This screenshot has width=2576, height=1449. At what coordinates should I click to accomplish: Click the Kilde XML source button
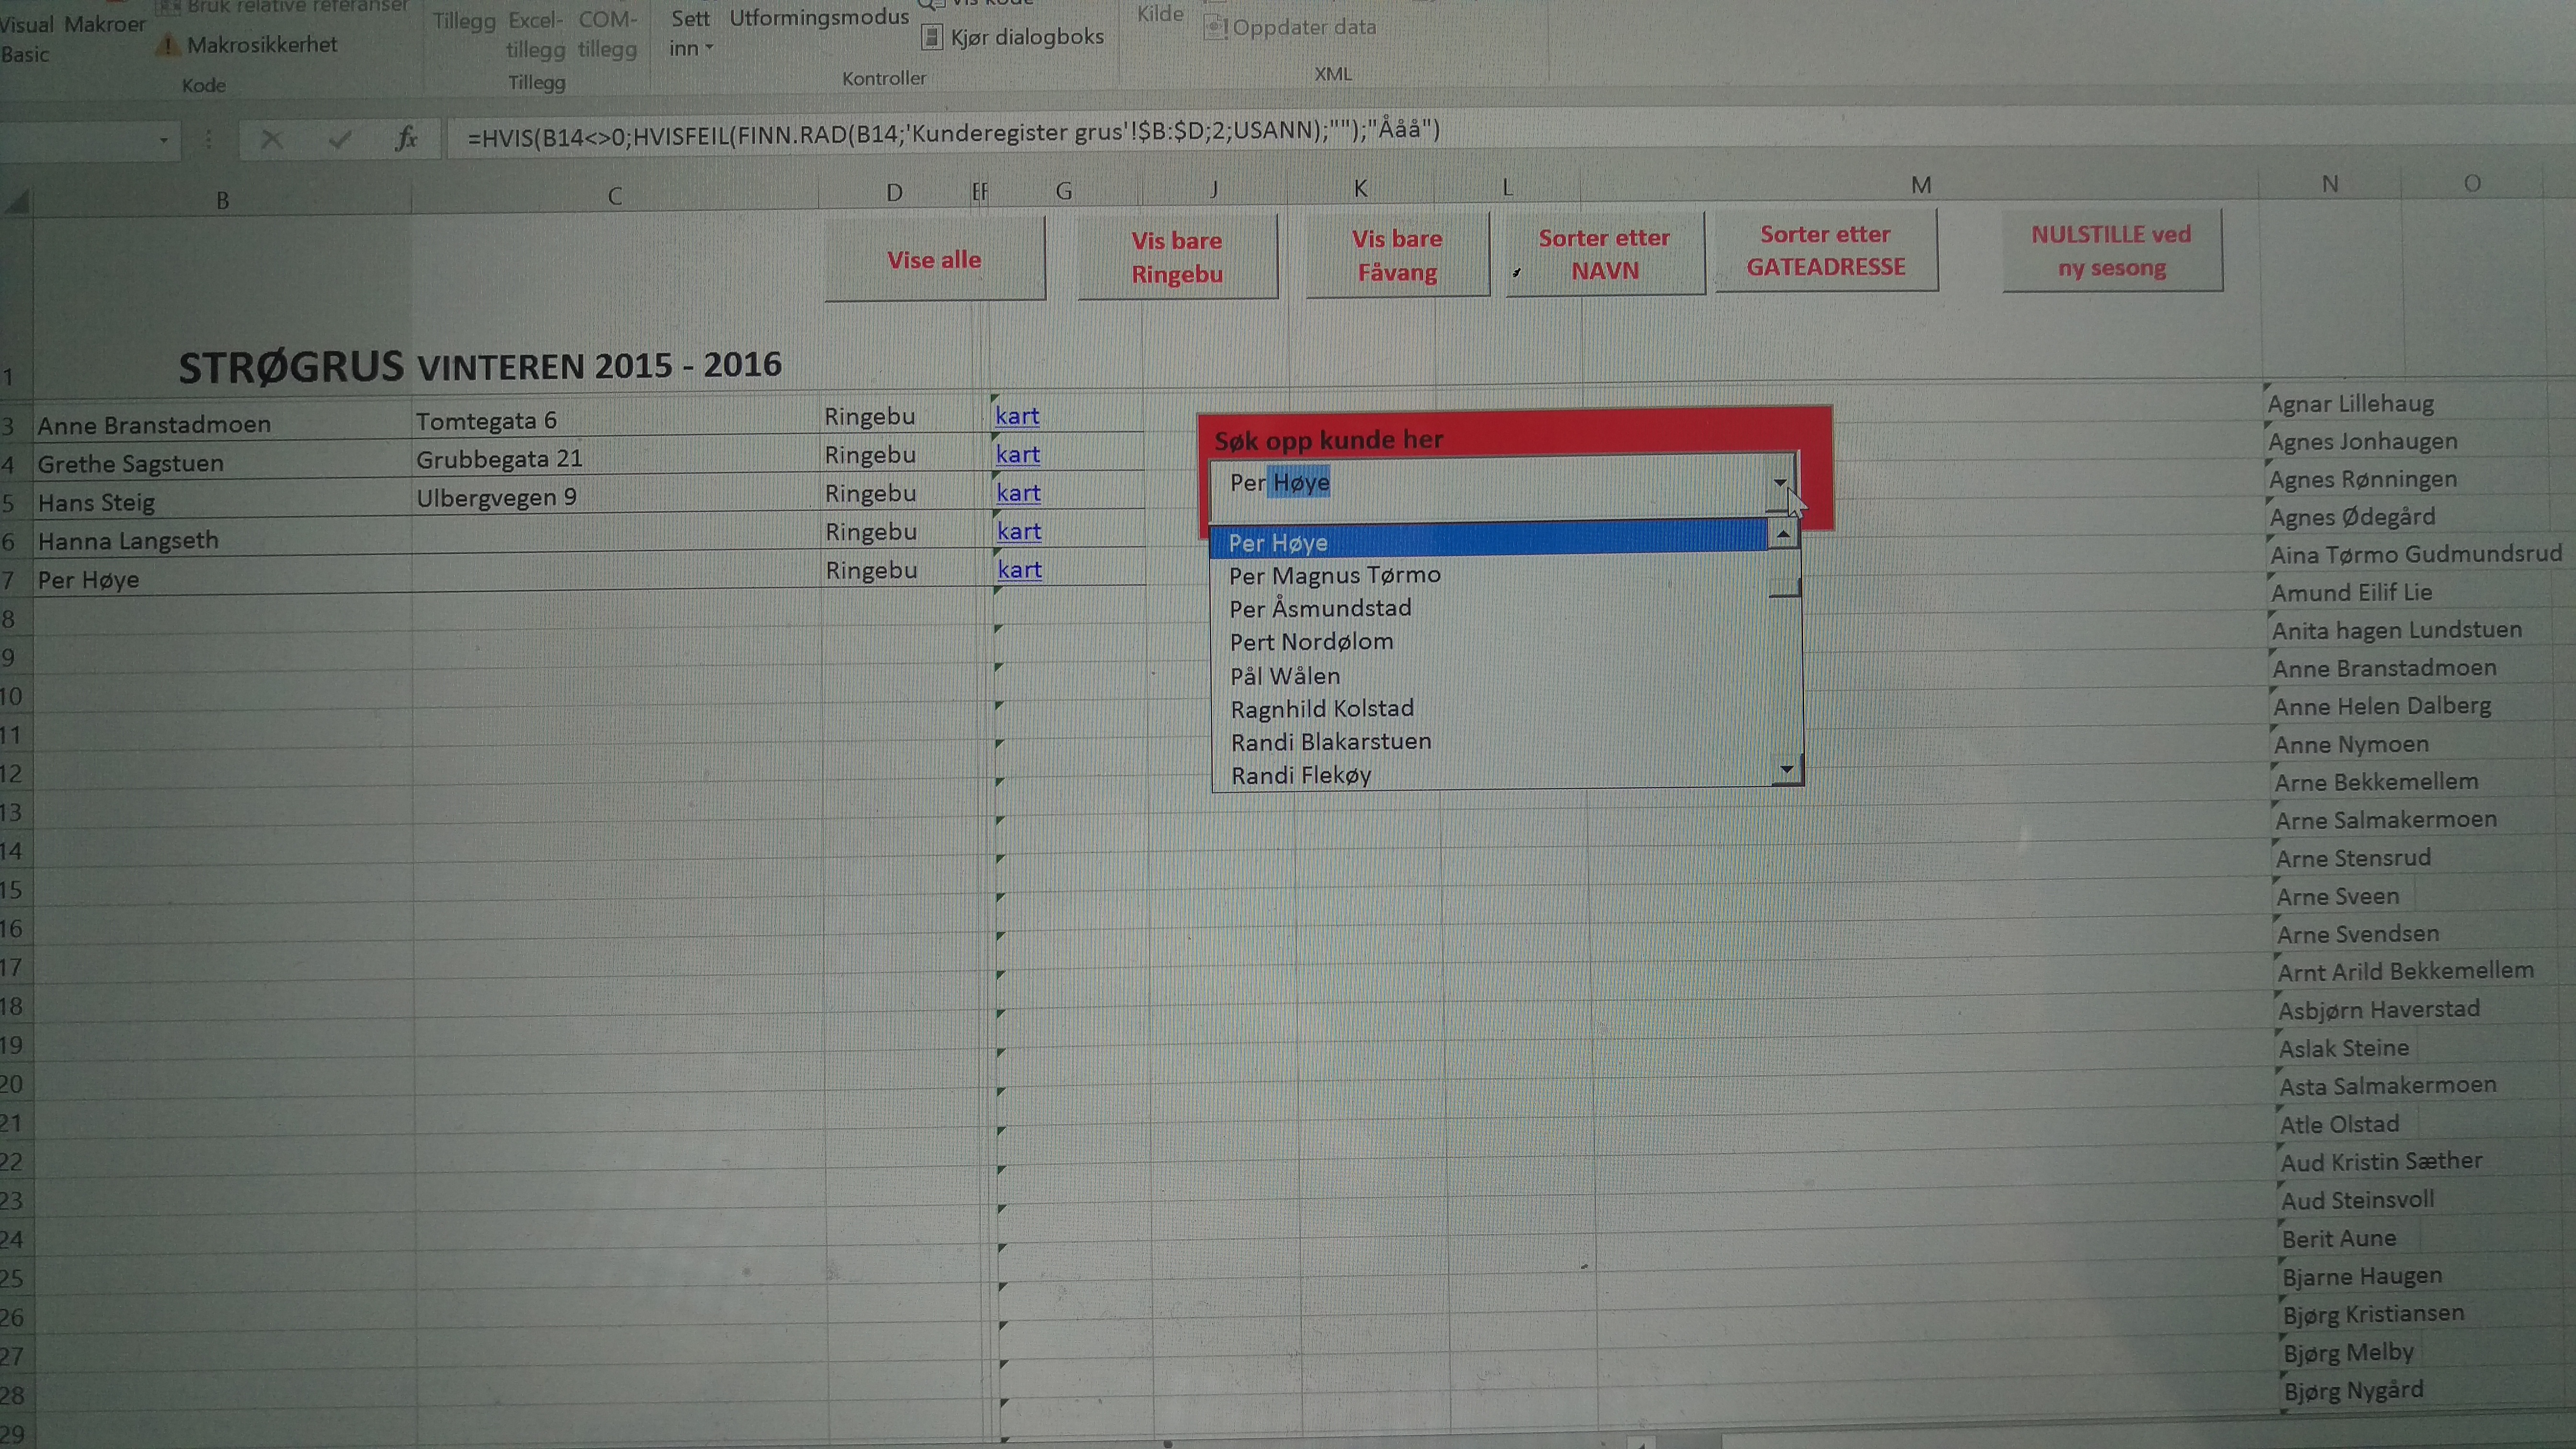[1160, 14]
